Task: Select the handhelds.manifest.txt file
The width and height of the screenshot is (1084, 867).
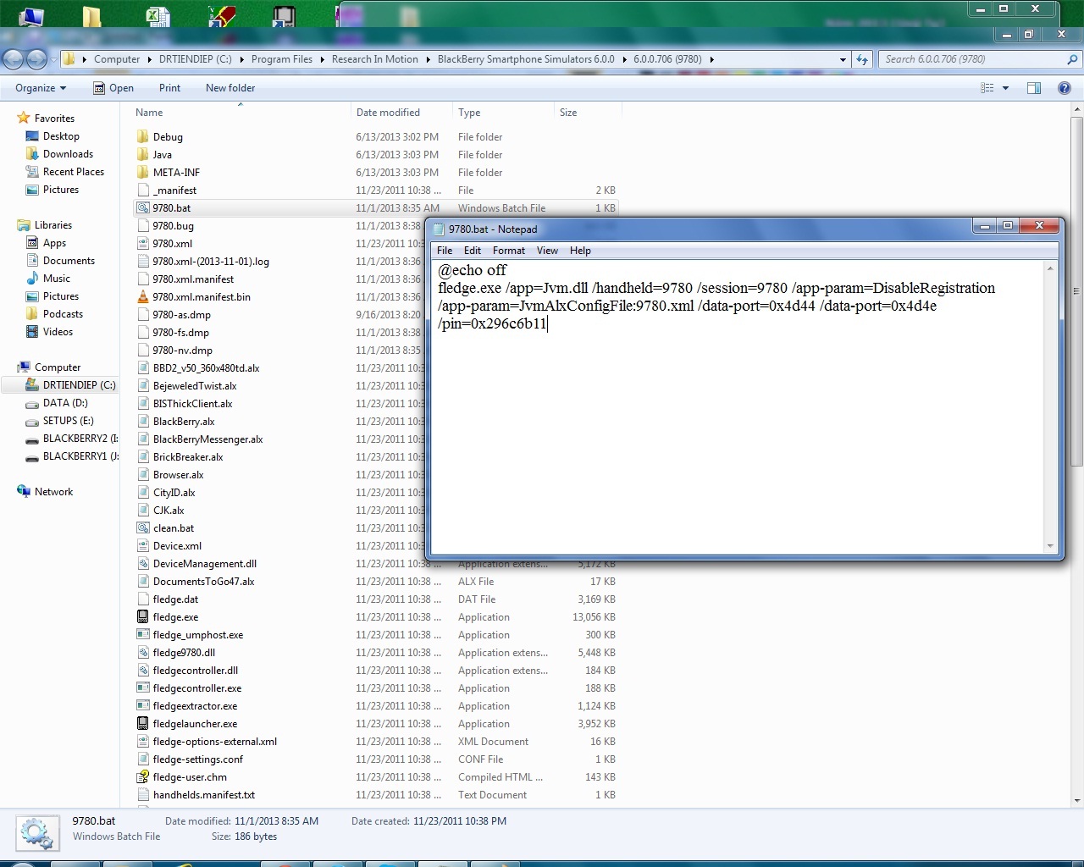Action: click(x=203, y=795)
